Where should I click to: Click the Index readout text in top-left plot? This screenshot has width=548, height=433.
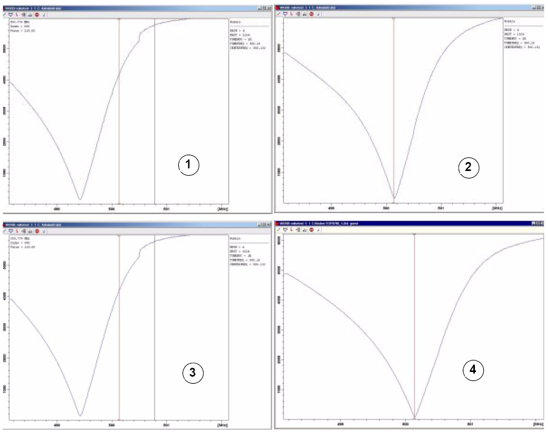pos(20,26)
